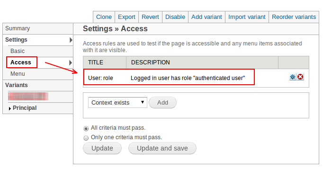Screen dimensions: 323x178
Task: Click the Variants sidebar heading
Action: coord(17,85)
